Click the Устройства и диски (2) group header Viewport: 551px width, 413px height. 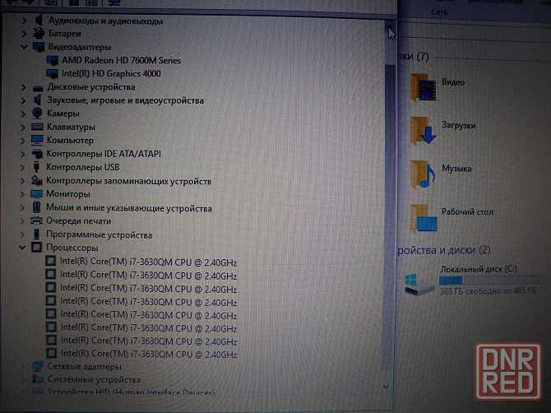444,250
